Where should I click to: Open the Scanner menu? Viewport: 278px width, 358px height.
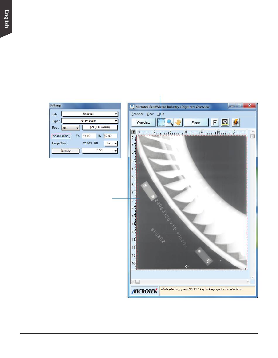(137, 114)
